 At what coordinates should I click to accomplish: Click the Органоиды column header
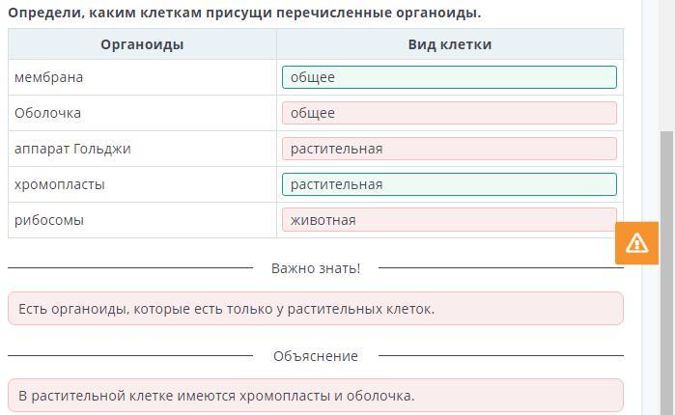142,44
